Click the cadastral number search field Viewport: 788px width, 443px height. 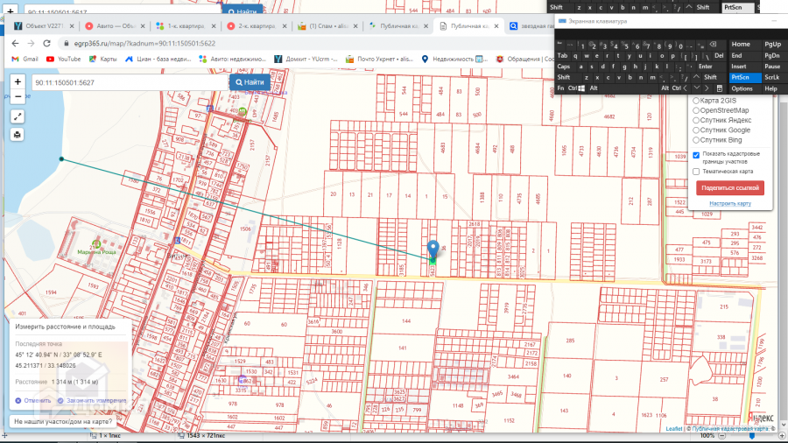point(127,82)
